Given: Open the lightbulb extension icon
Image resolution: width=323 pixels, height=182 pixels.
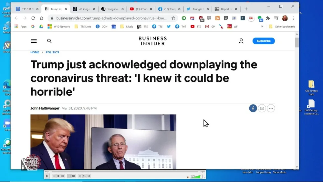Looking at the screenshot, I should coord(226,18).
